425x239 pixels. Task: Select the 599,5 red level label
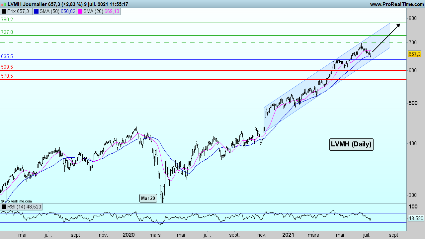(x=7, y=67)
